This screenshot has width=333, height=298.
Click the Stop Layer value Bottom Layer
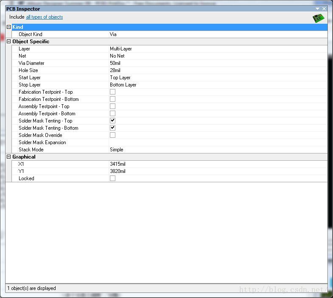pyautogui.click(x=218, y=85)
